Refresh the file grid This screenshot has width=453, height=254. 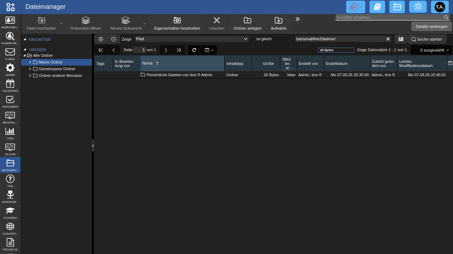(x=194, y=50)
